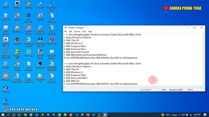This screenshot has height=117, width=209.
Task: Switch to Visual Studio Code on taskbar
Action: [76, 115]
